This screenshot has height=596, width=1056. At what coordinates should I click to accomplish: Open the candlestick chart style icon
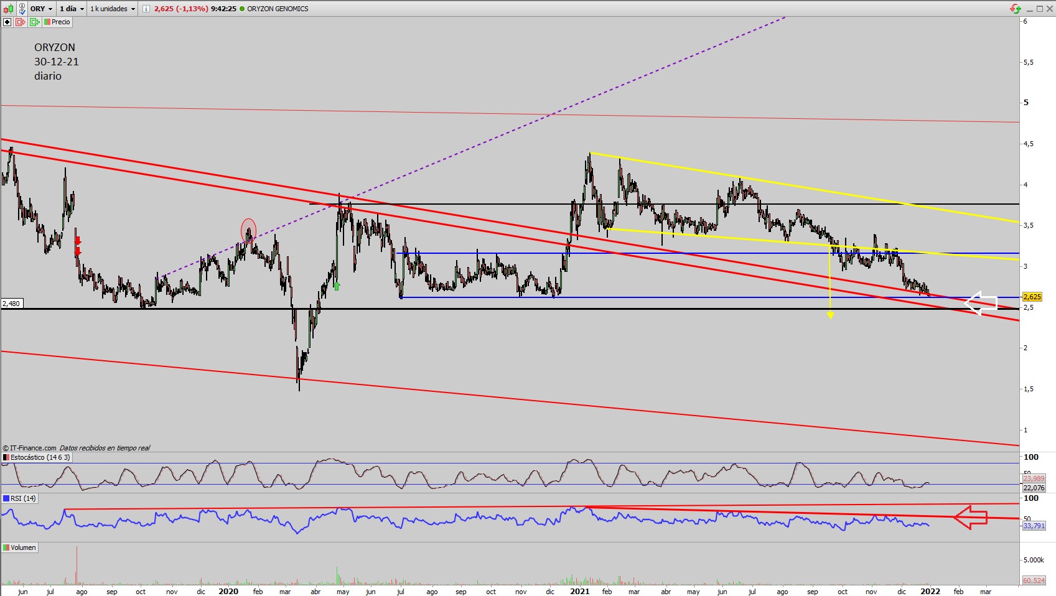pos(8,9)
